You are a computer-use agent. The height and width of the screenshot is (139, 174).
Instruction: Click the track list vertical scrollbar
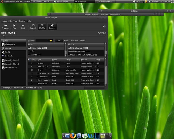coord(106,72)
